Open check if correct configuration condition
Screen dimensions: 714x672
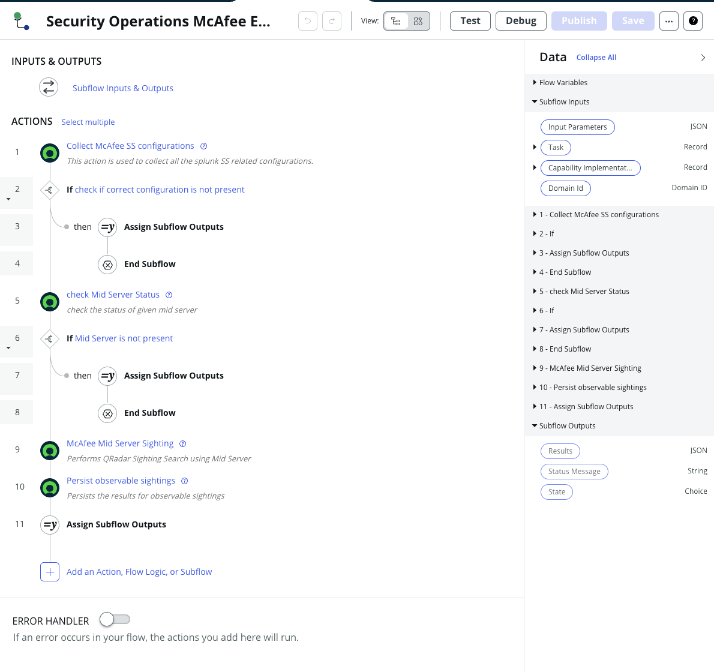pos(160,190)
